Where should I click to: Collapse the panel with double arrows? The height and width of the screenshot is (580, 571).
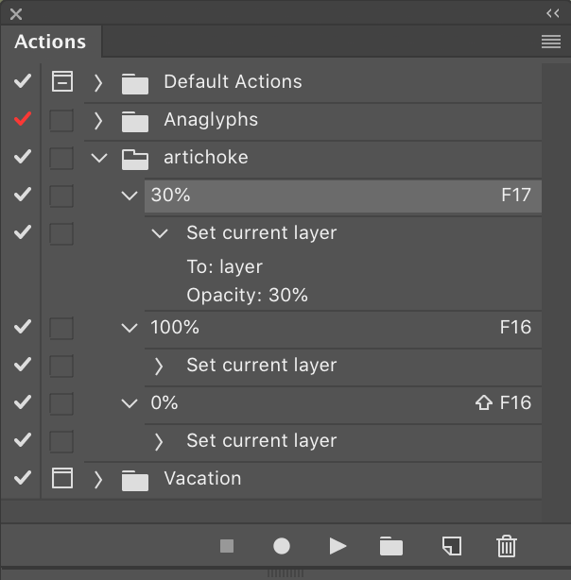point(553,13)
